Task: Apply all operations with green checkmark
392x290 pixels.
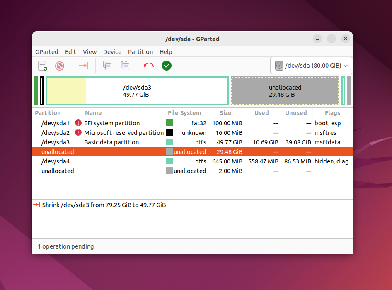Action: click(x=167, y=66)
